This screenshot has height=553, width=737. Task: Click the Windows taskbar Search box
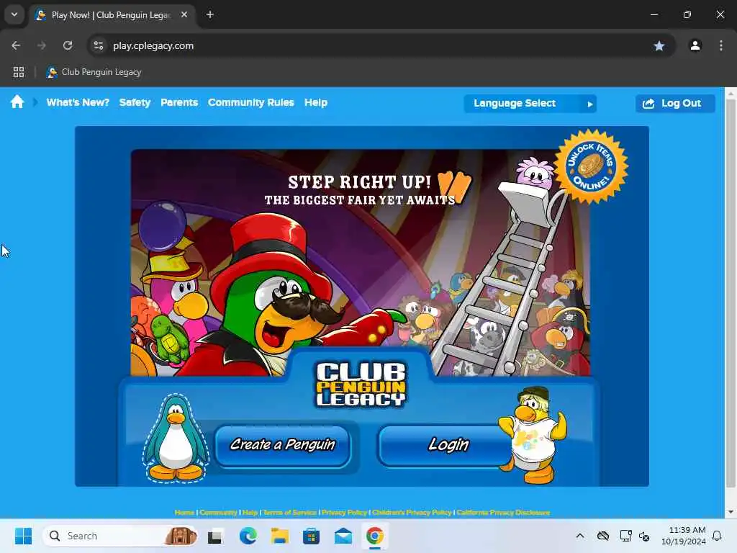[x=120, y=536]
